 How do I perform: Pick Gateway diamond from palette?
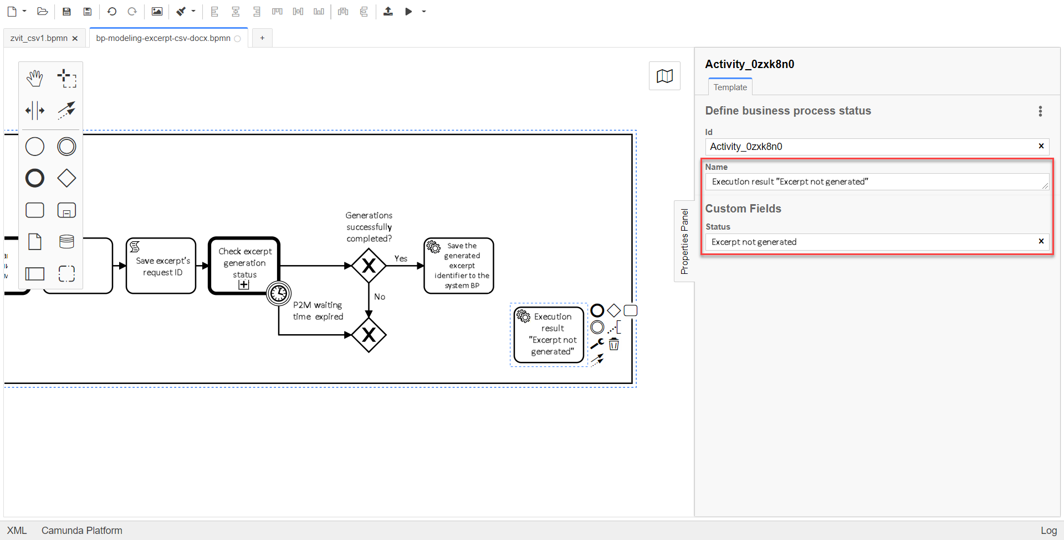coord(66,178)
